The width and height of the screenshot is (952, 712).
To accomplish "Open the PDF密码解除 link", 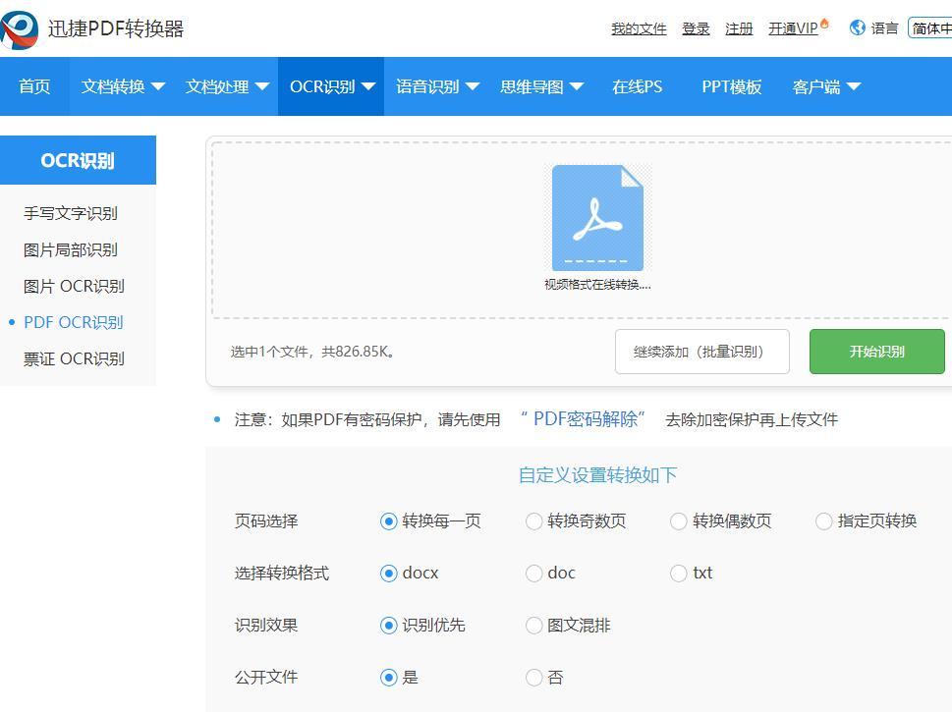I will coord(583,418).
